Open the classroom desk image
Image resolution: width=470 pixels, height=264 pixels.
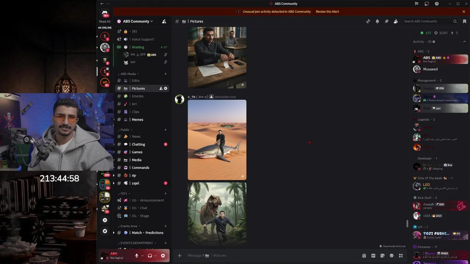(217, 58)
